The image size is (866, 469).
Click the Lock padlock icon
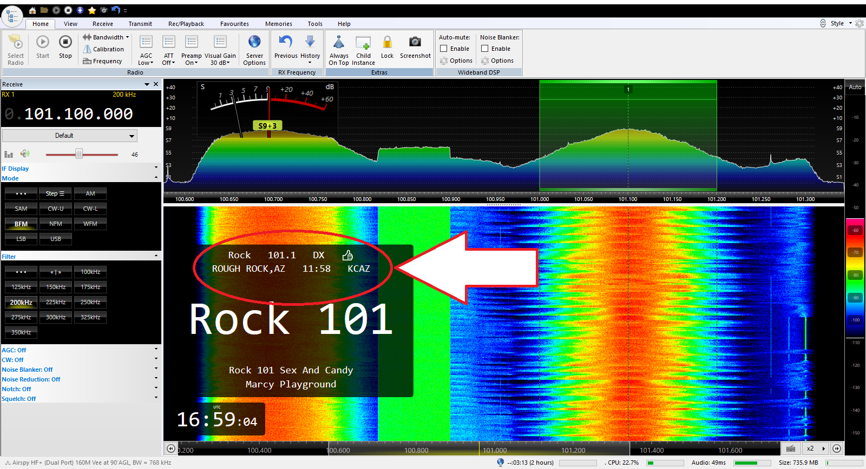387,43
